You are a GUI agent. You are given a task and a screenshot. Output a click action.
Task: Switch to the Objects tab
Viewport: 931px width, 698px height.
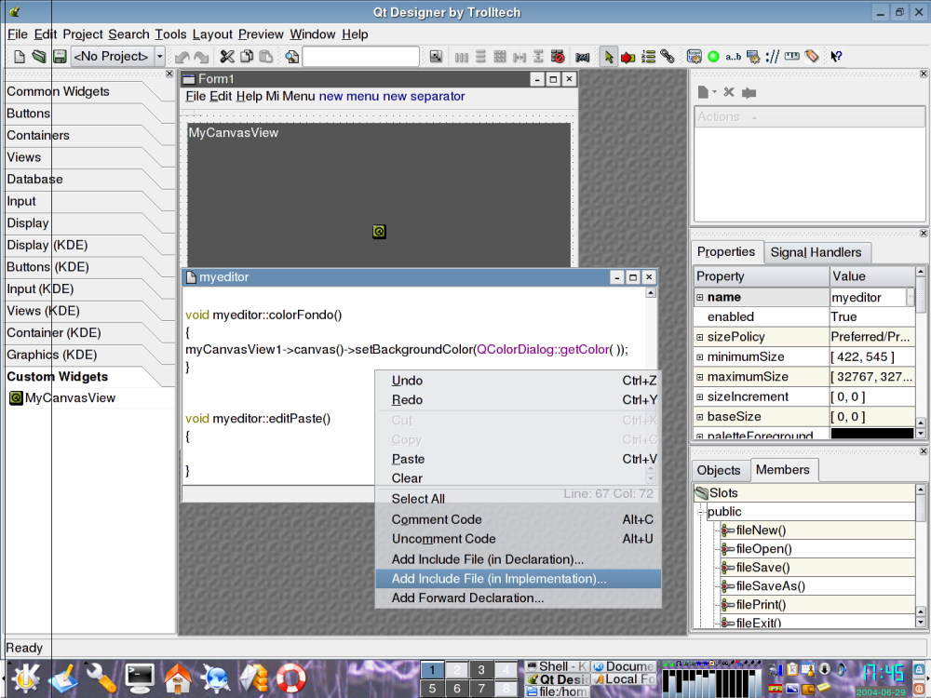719,471
